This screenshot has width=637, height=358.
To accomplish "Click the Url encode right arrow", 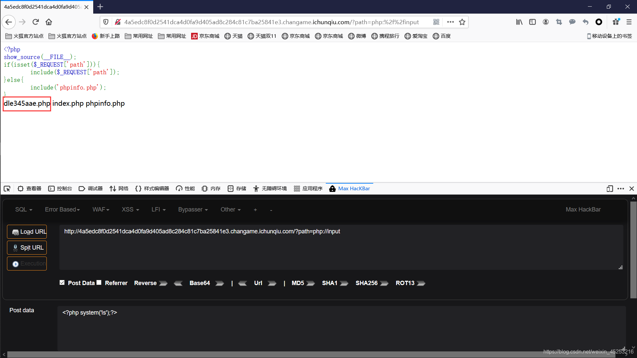I will 272,283.
